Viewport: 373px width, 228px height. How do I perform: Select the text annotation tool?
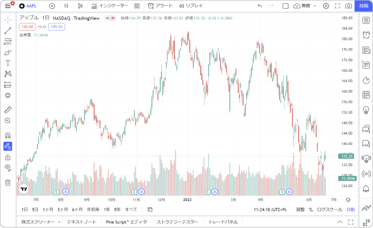tap(8, 63)
